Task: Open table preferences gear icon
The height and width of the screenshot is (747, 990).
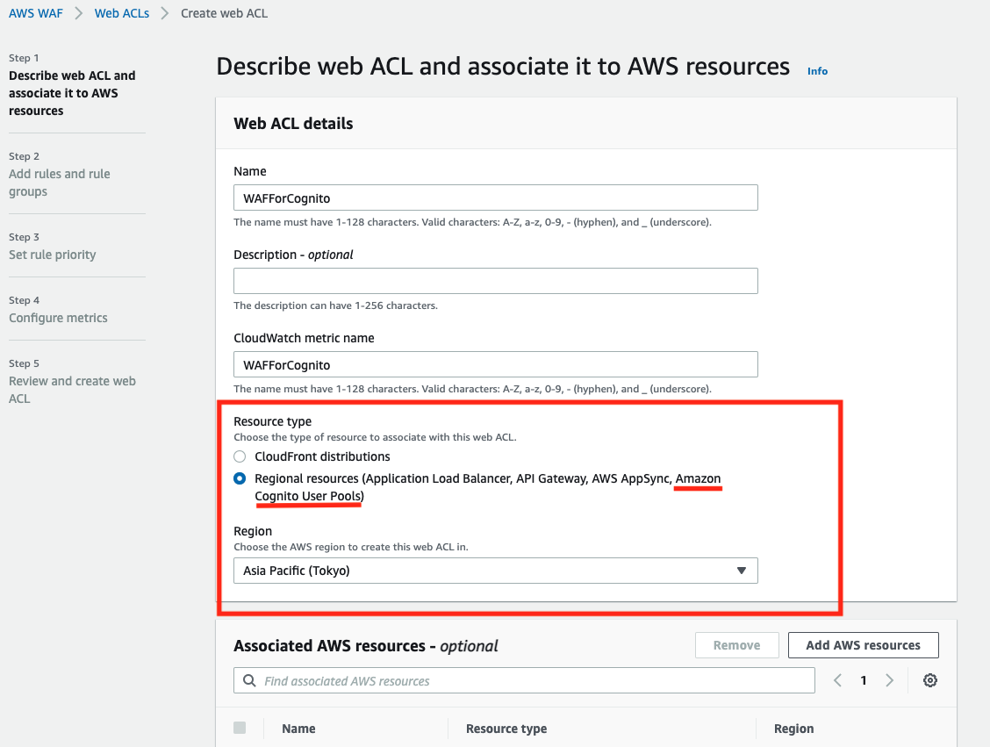Action: [929, 680]
